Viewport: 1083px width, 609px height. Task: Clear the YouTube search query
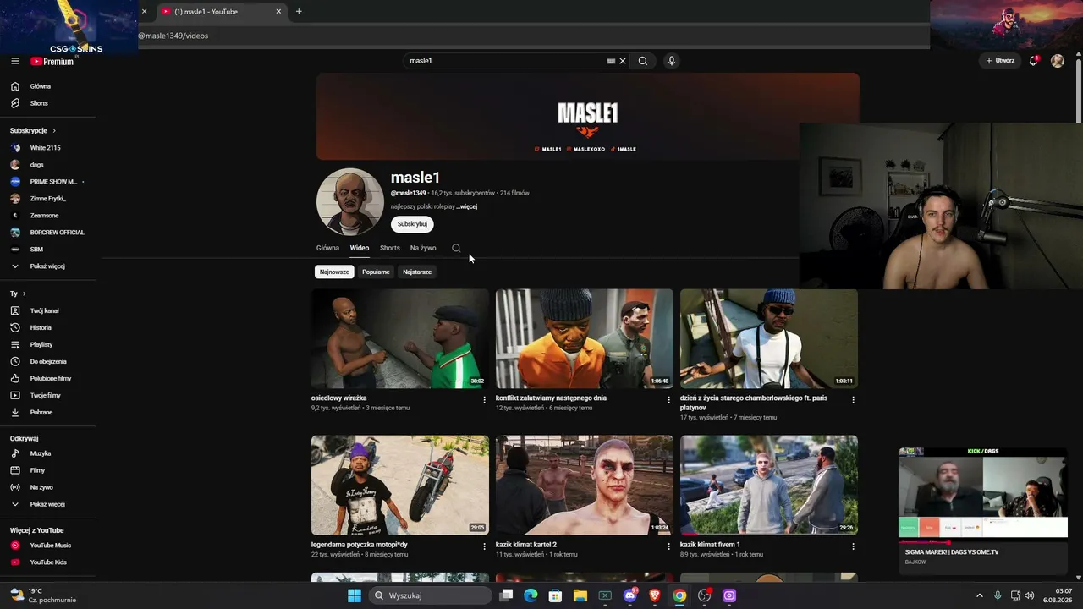pos(623,61)
